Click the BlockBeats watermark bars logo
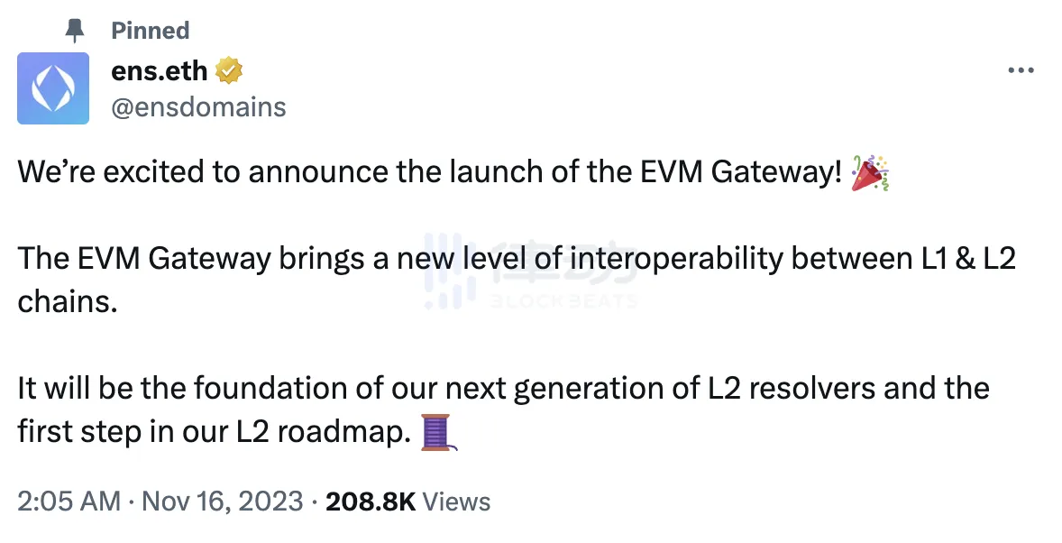Screen dimensions: 1062x543 tap(448, 271)
